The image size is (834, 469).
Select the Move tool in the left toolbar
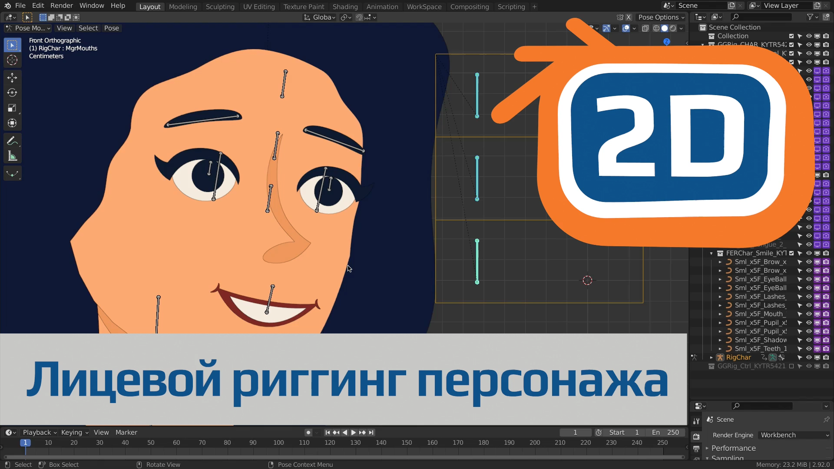12,78
